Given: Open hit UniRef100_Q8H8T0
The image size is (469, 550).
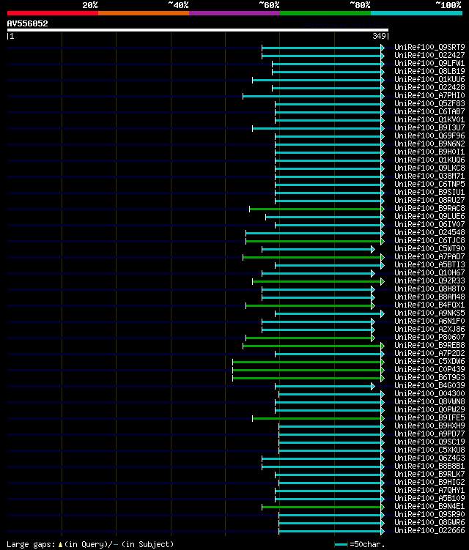Looking at the screenshot, I should [429, 289].
